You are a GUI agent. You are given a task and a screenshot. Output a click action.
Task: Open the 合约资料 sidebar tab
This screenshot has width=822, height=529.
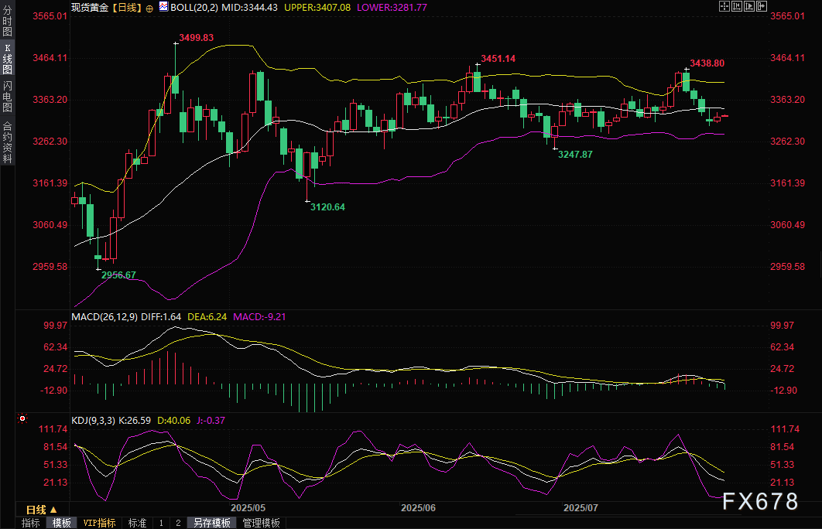7,141
